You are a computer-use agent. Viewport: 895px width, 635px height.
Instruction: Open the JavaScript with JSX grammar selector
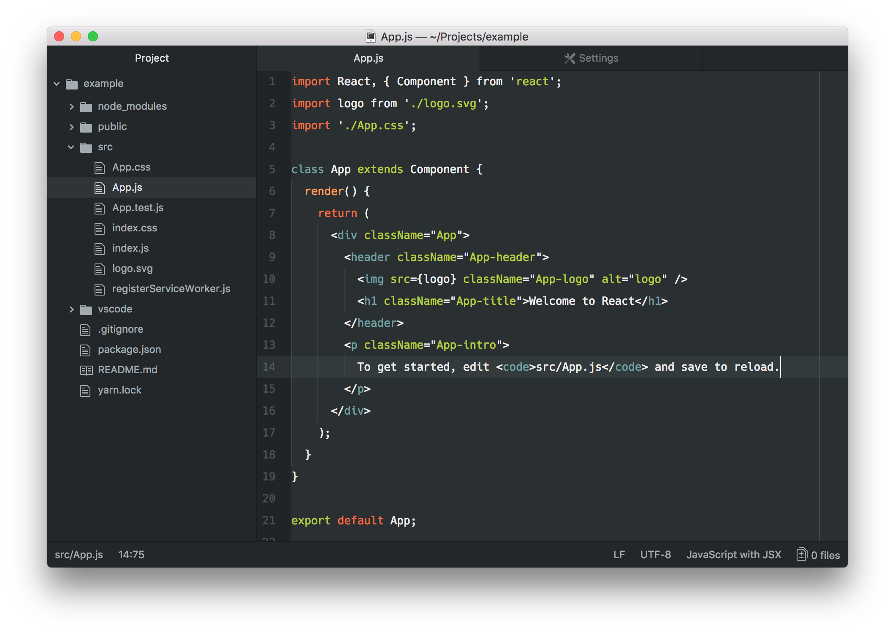pyautogui.click(x=733, y=554)
